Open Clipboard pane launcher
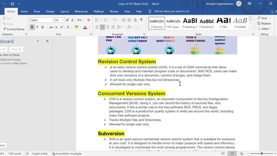 coord(26,34)
